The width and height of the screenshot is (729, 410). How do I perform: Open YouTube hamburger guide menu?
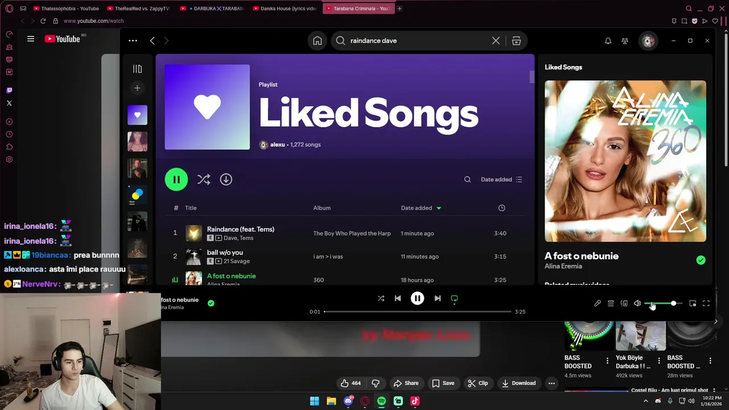tap(31, 39)
